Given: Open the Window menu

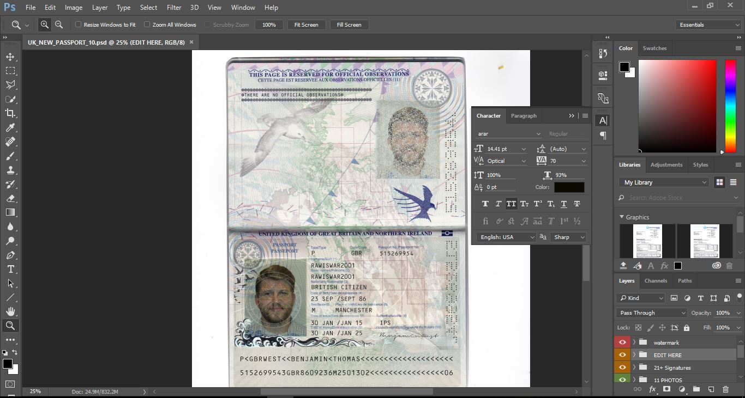Looking at the screenshot, I should click(243, 8).
